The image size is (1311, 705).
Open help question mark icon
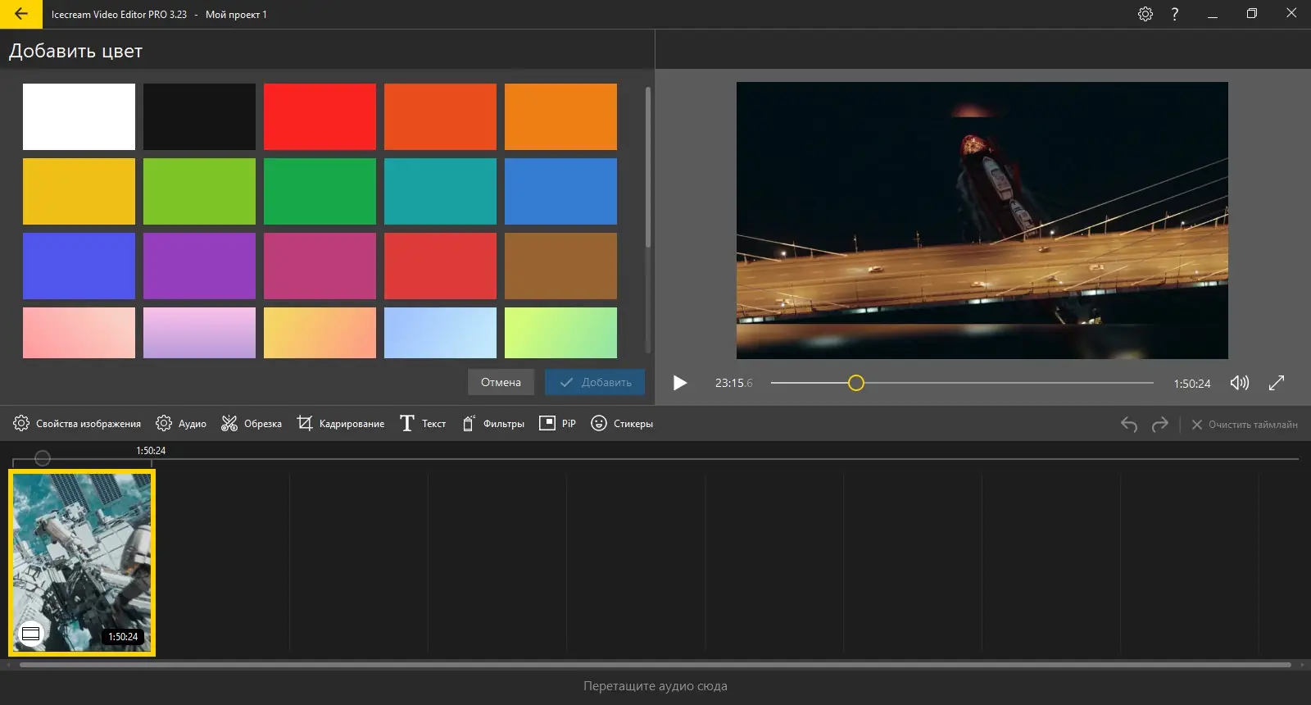point(1175,14)
